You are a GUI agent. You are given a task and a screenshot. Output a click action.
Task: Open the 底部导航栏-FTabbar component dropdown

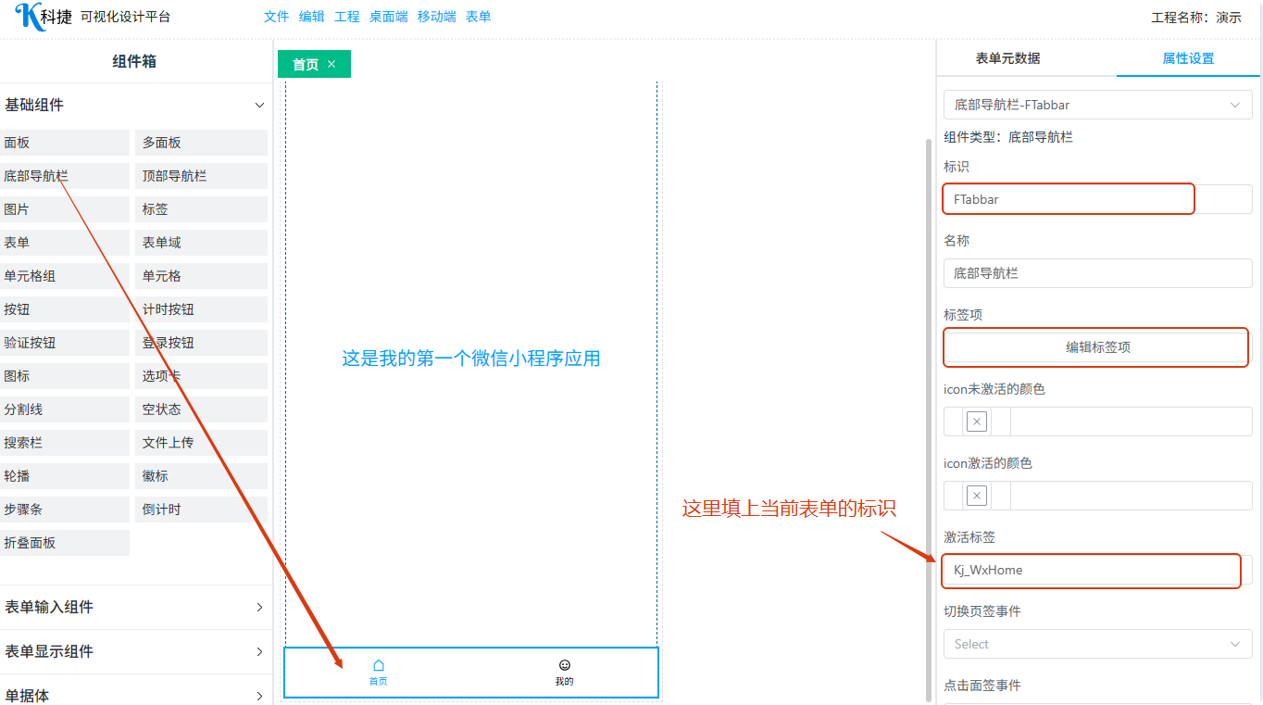click(1097, 106)
